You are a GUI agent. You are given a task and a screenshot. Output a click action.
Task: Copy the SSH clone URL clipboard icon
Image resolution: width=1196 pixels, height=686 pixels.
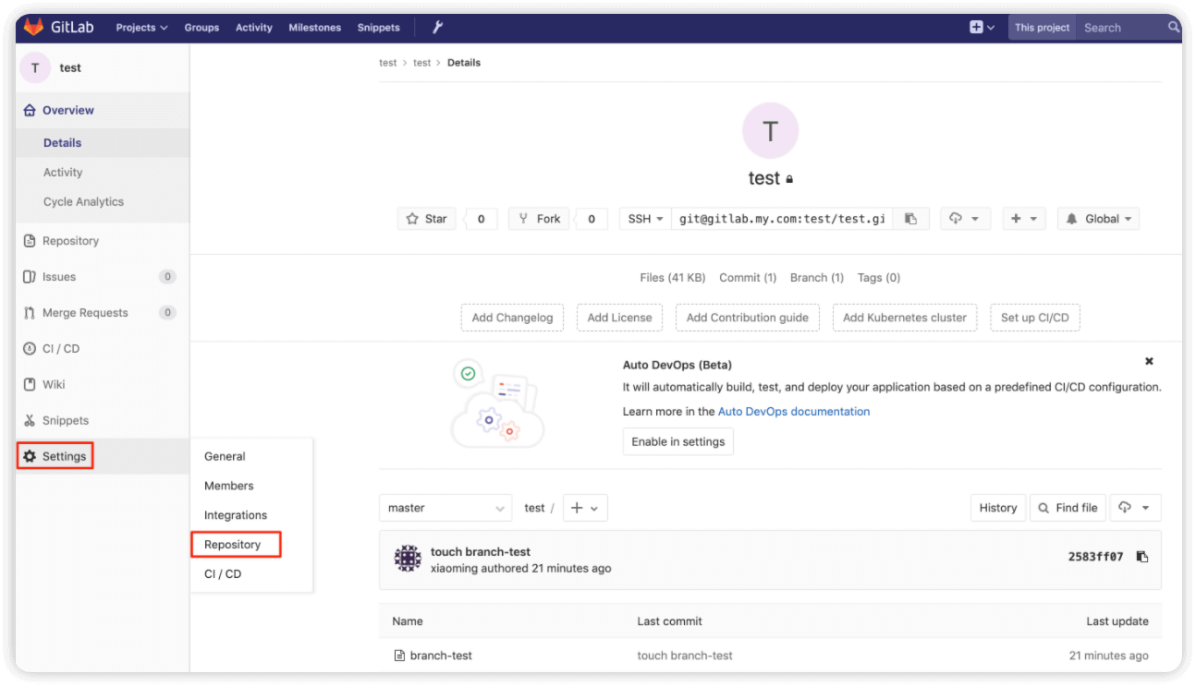pos(910,219)
